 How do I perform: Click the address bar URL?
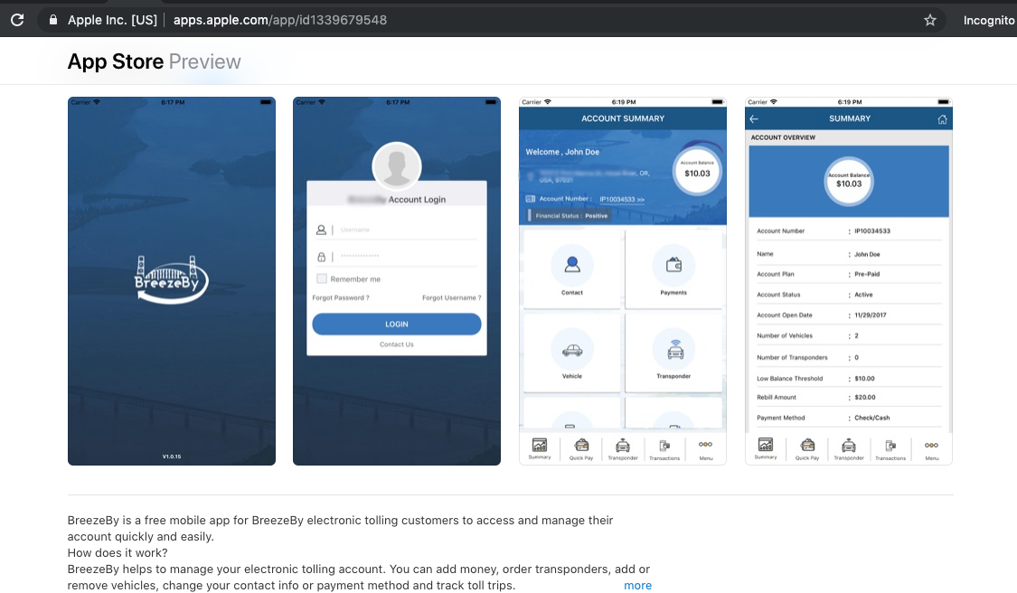(x=280, y=20)
